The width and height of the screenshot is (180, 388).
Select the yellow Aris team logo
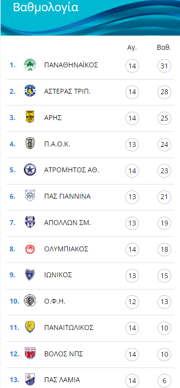pyautogui.click(x=30, y=117)
